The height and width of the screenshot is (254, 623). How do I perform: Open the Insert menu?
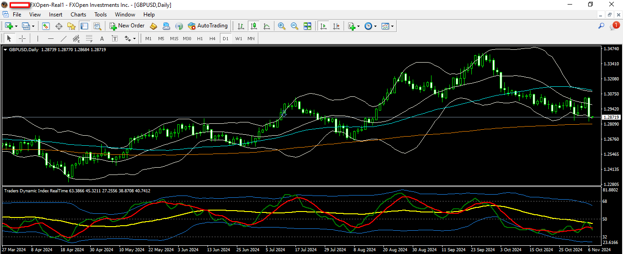pyautogui.click(x=55, y=14)
